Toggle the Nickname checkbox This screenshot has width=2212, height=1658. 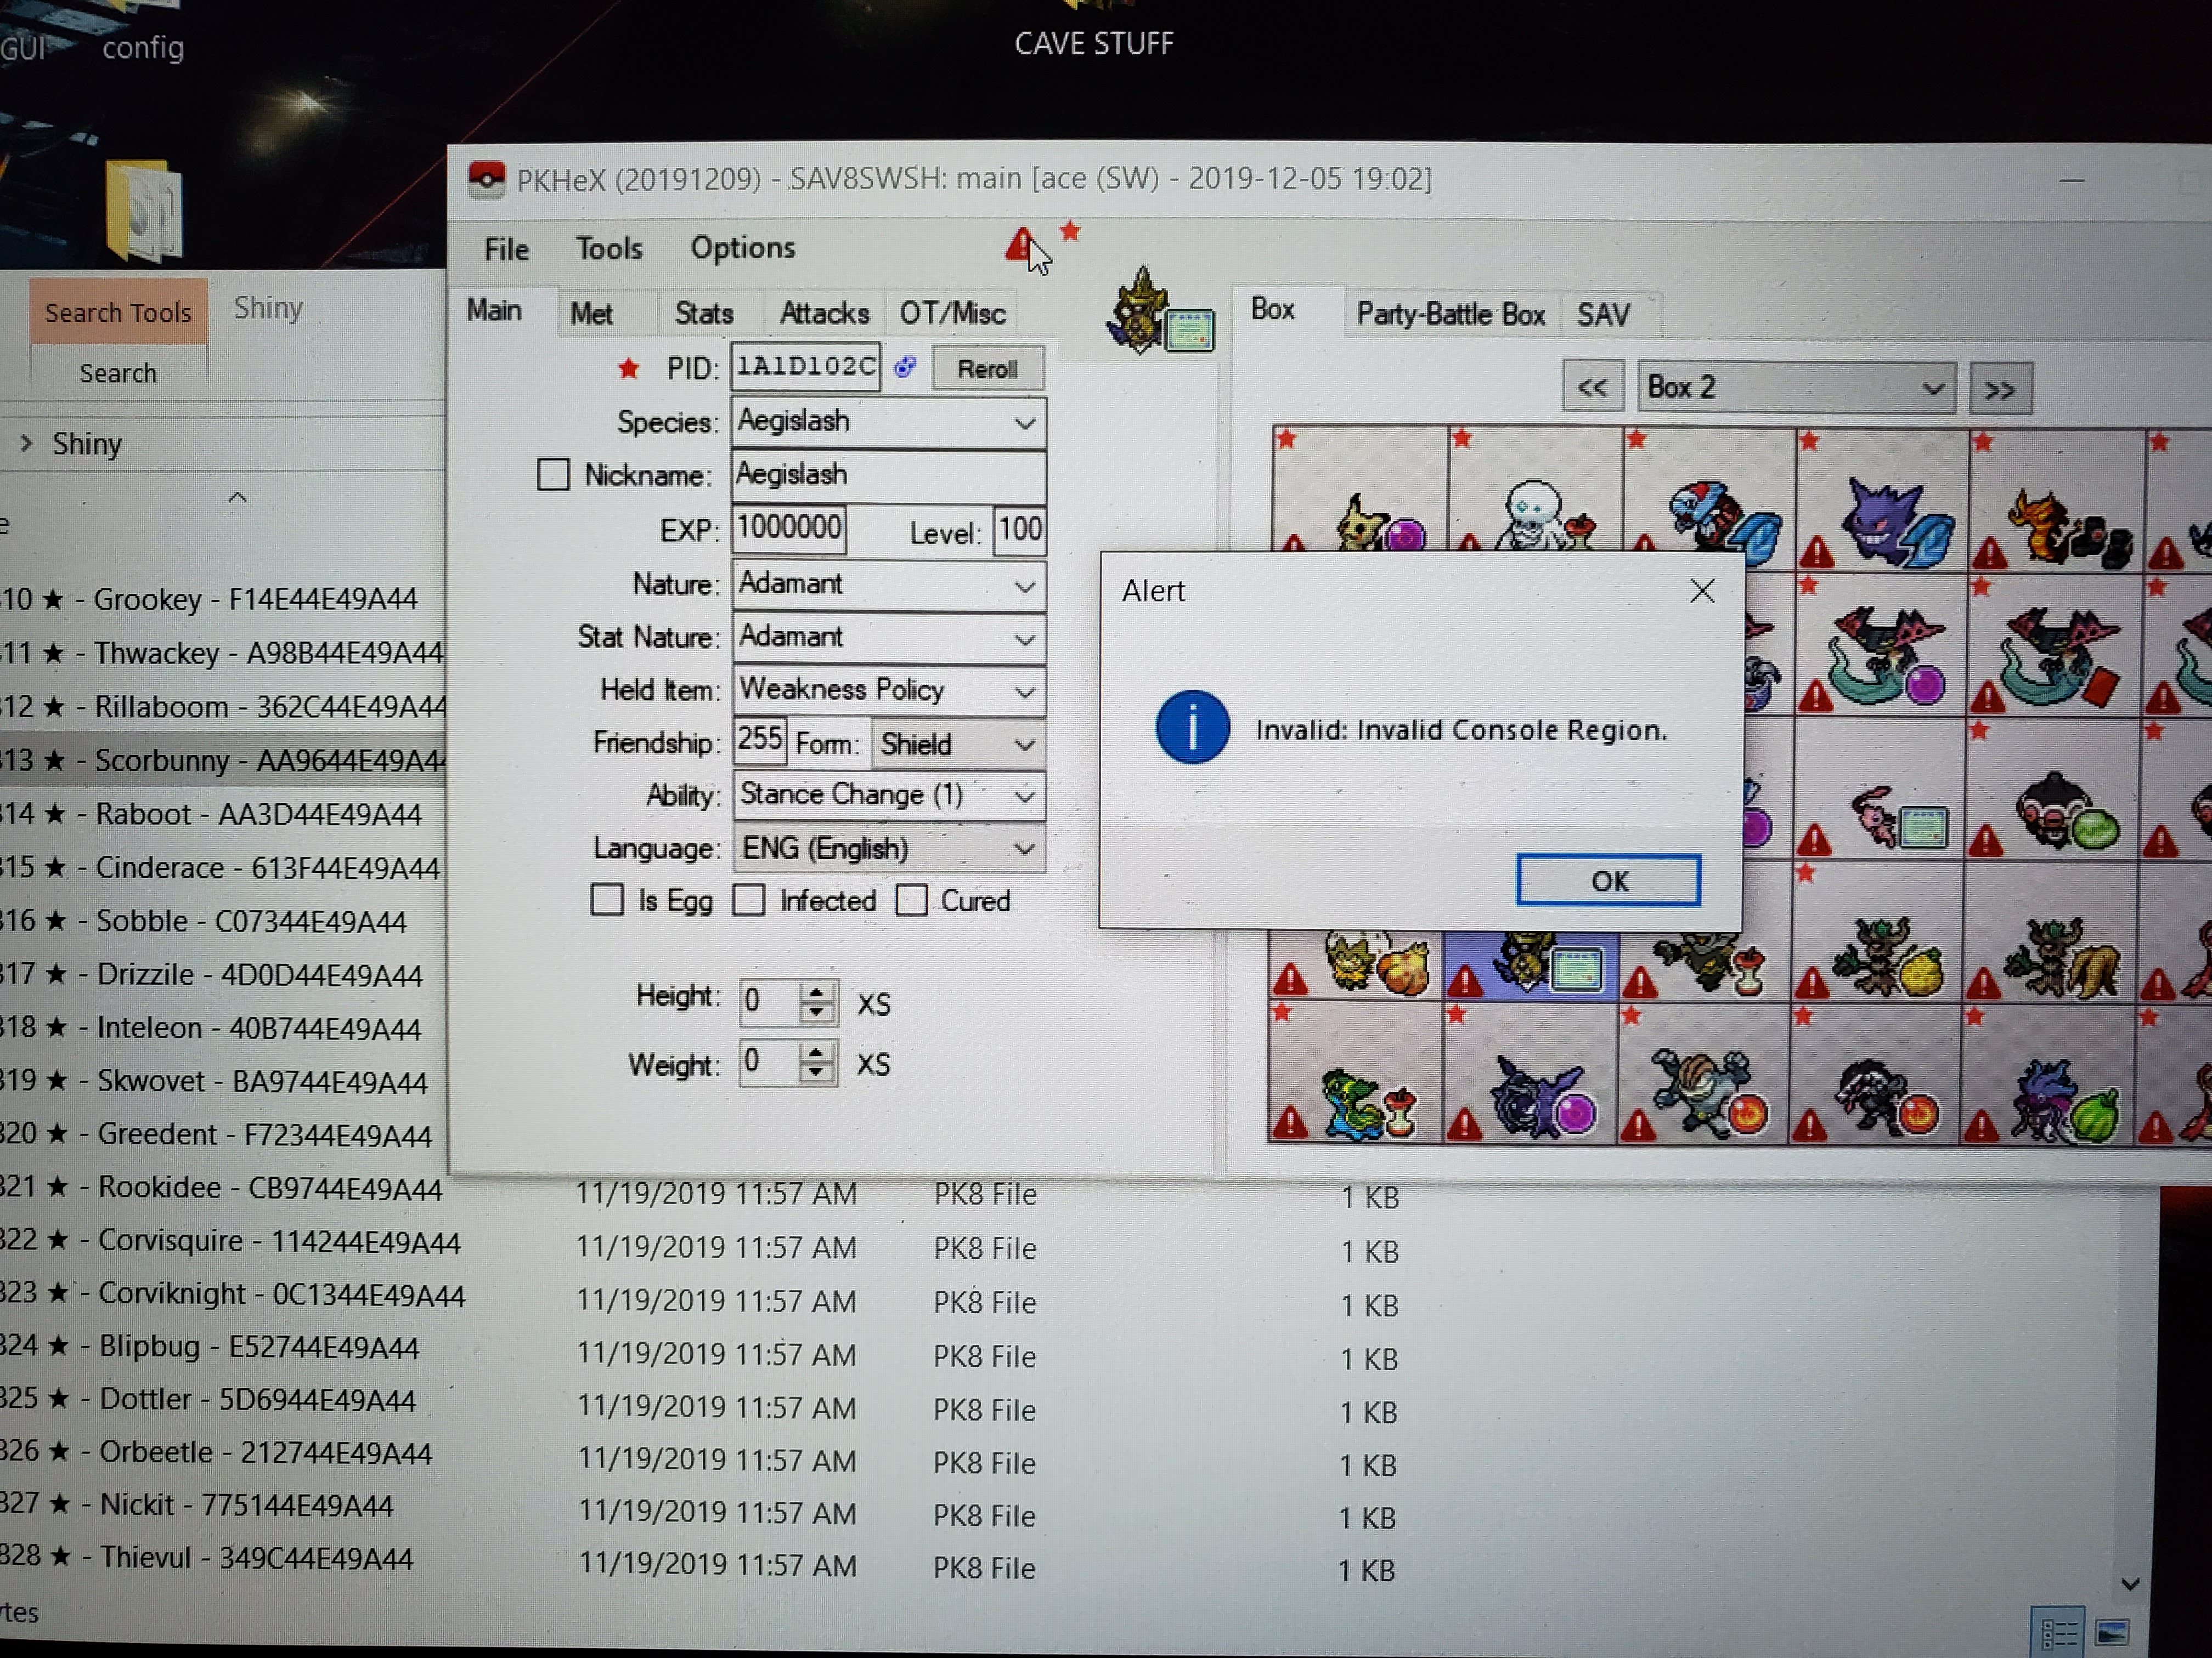tap(553, 475)
